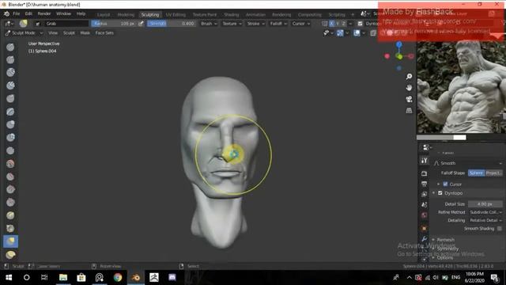Open the Cursor dropdown in header
The width and height of the screenshot is (506, 285).
(300, 24)
